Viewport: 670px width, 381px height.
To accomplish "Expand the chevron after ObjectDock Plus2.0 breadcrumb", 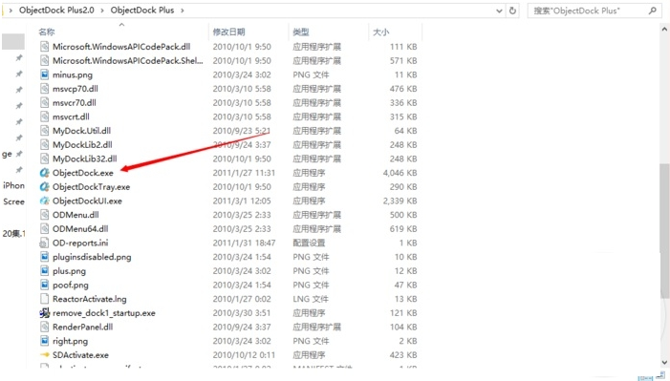I will (x=102, y=11).
